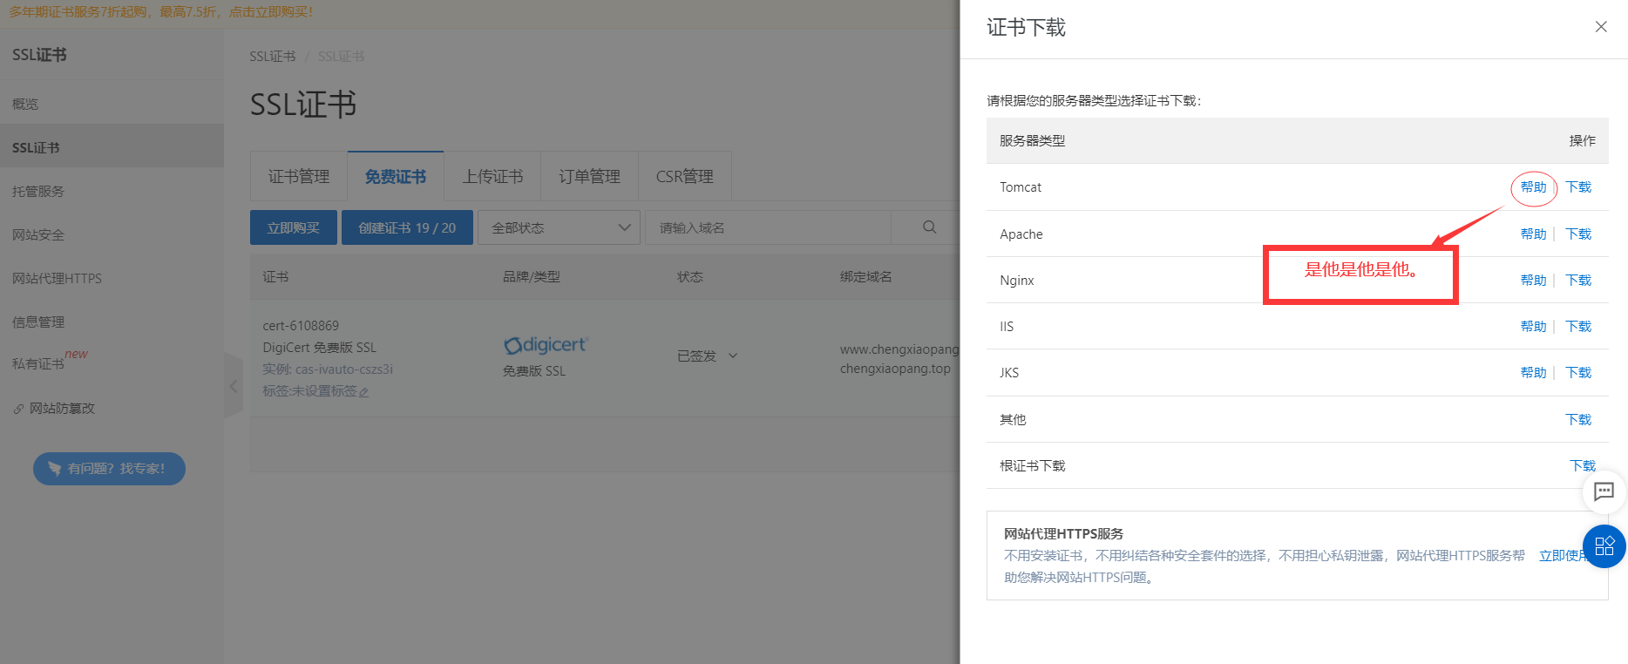Click the chengxiaopang.top domain text
The image size is (1628, 664).
(895, 369)
